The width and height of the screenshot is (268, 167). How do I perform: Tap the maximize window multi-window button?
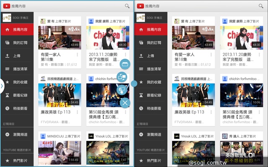pyautogui.click(x=124, y=64)
